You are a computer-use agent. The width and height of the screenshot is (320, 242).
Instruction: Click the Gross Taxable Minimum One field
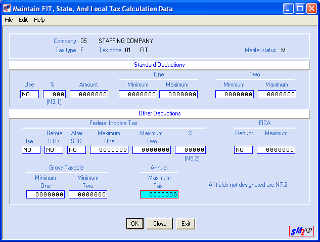click(45, 195)
